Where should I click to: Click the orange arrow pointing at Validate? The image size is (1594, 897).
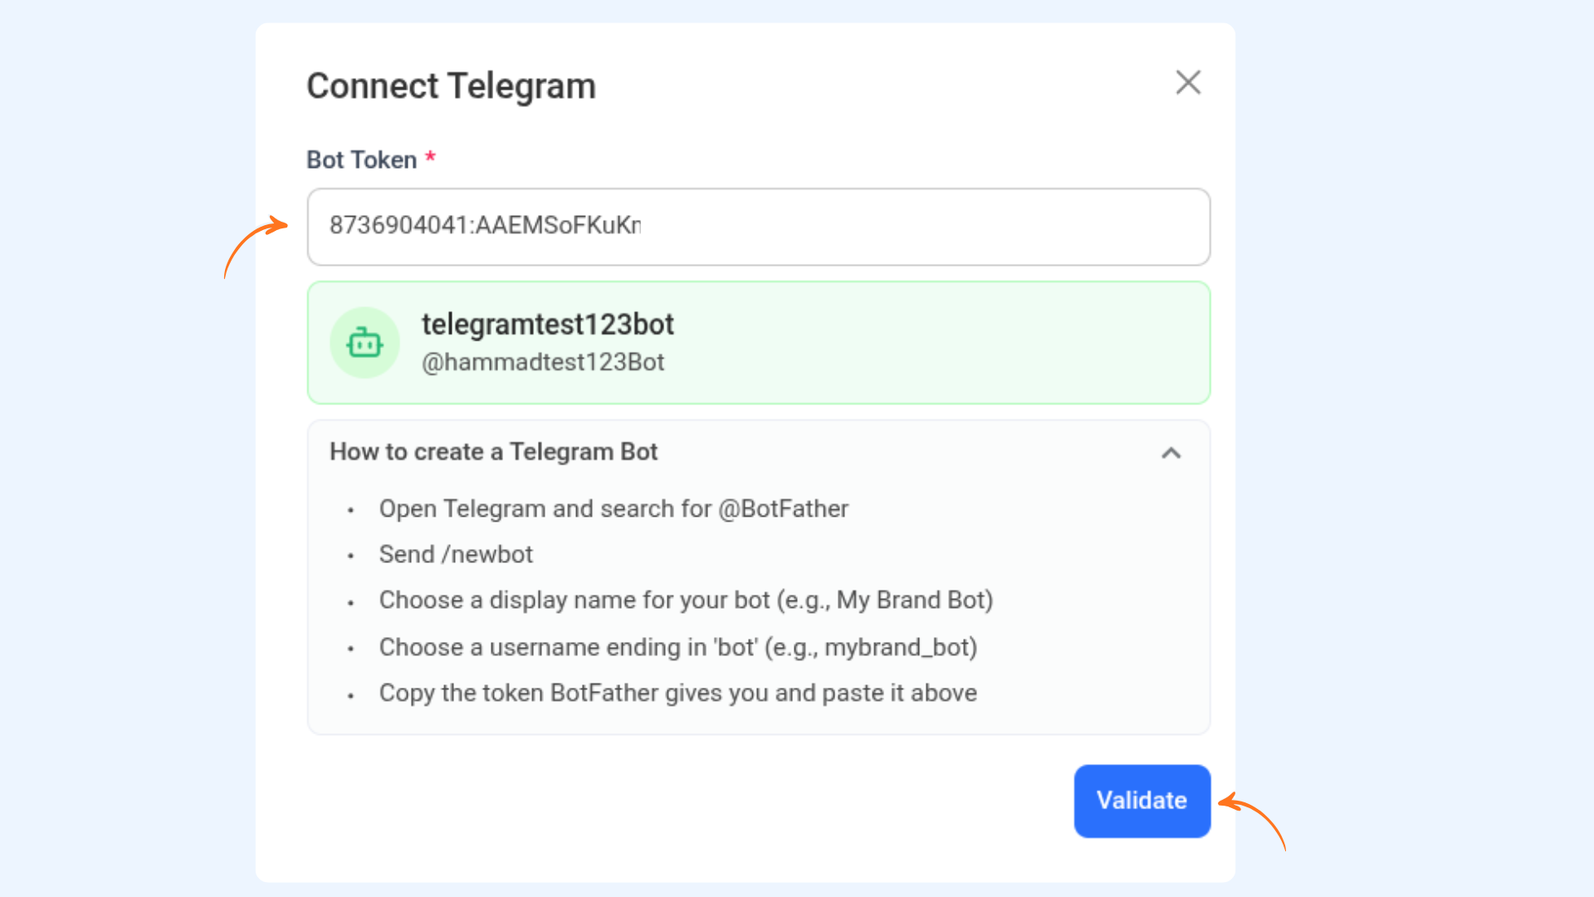pyautogui.click(x=1252, y=821)
